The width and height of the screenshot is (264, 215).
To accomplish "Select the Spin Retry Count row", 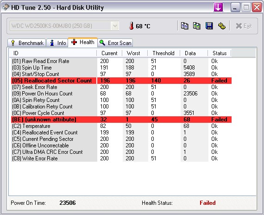I will click(121, 100).
